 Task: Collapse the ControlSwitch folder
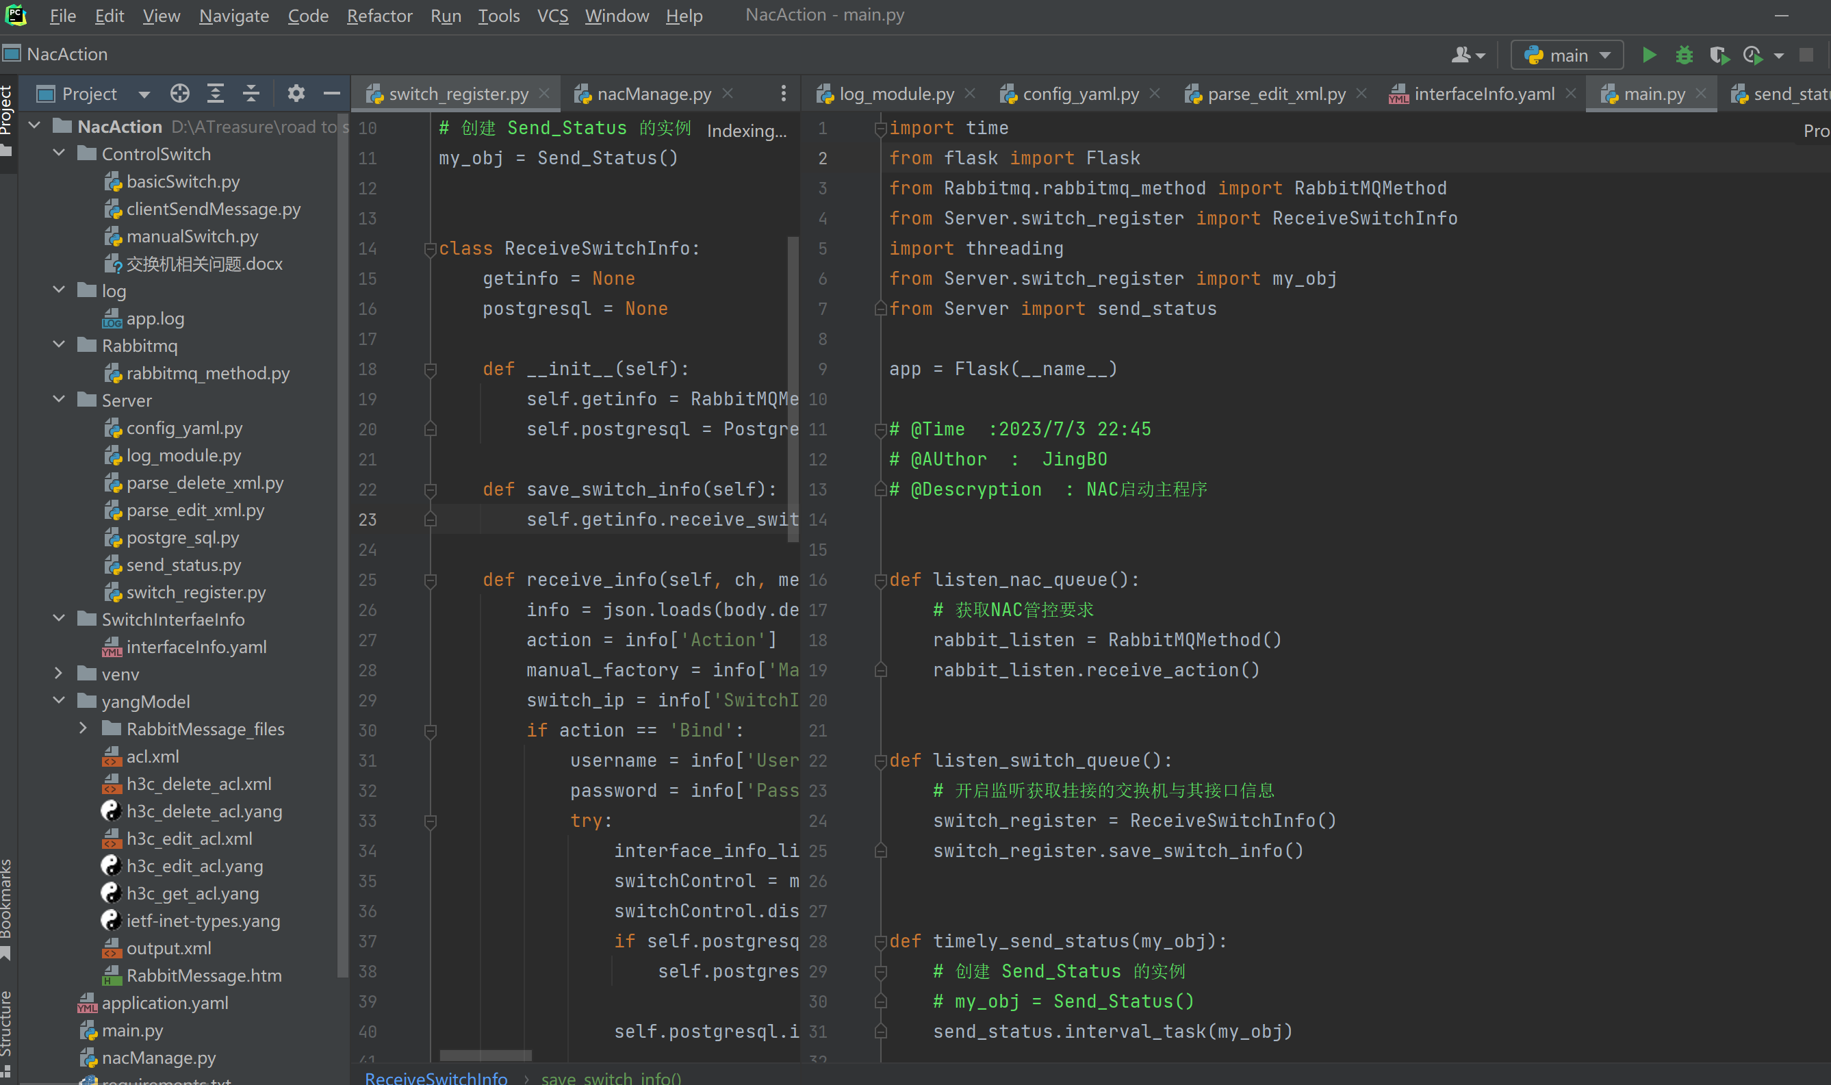pyautogui.click(x=59, y=153)
